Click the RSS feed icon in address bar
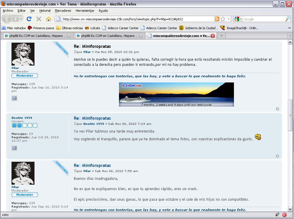Image resolution: width=294 pixels, height=219 pixels. pyautogui.click(x=217, y=19)
